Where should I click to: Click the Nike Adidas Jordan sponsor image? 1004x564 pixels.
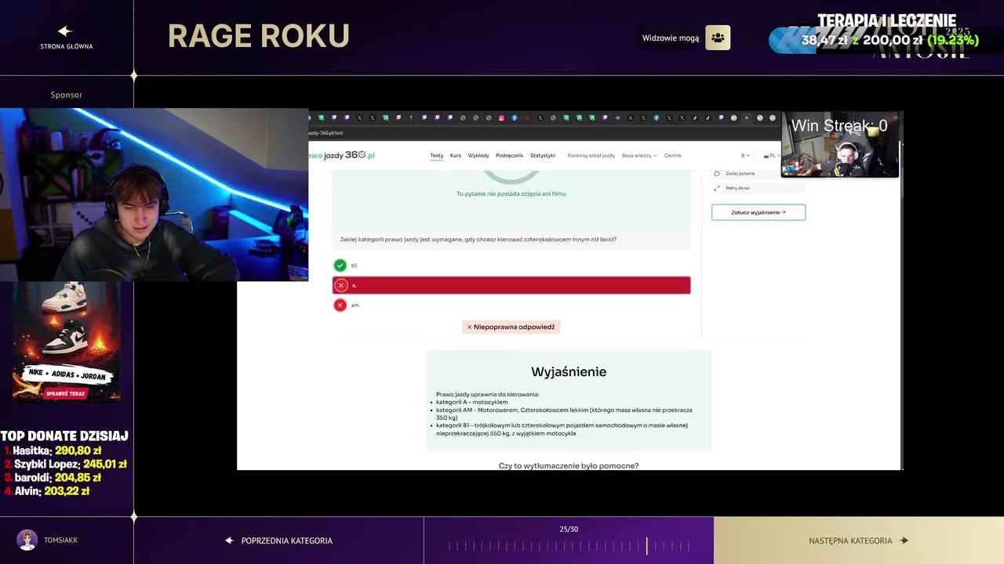[66, 342]
